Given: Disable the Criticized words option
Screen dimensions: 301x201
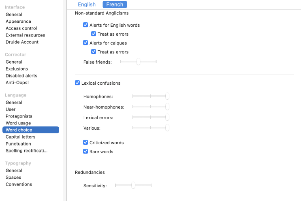Looking at the screenshot, I should 85,143.
